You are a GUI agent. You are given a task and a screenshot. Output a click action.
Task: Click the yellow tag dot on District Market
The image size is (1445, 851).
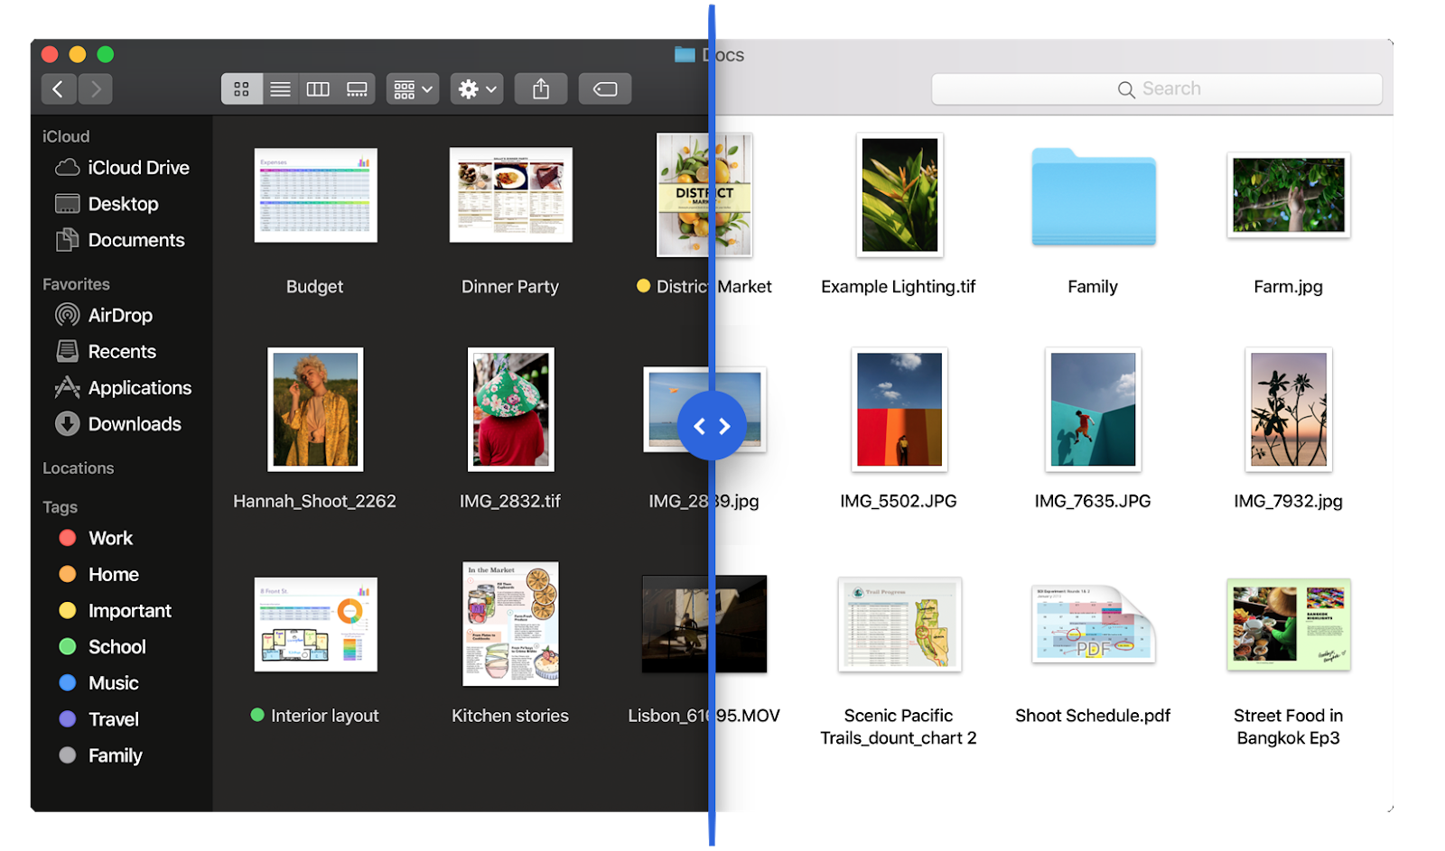coord(643,286)
